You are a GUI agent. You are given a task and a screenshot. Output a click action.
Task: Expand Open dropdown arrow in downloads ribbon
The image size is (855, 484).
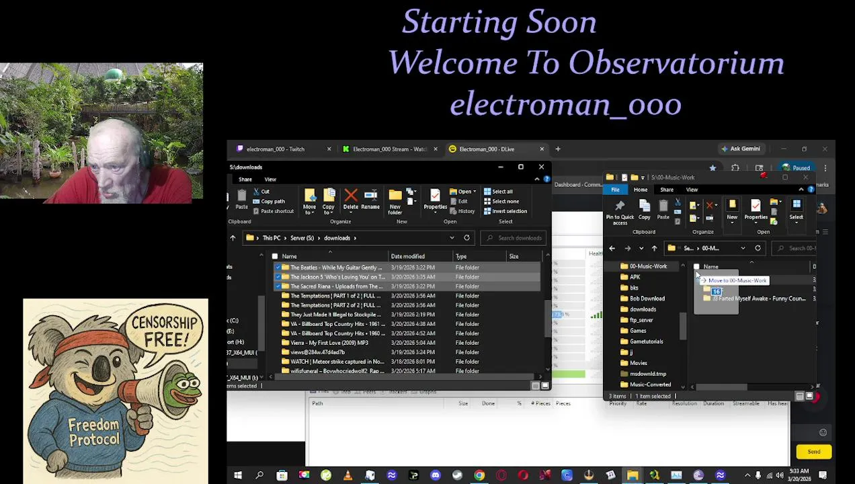coord(475,192)
